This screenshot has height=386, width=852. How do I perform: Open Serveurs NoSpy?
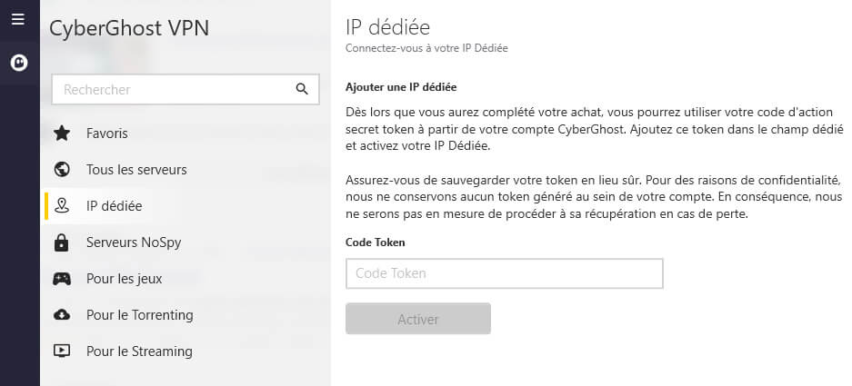(185, 242)
